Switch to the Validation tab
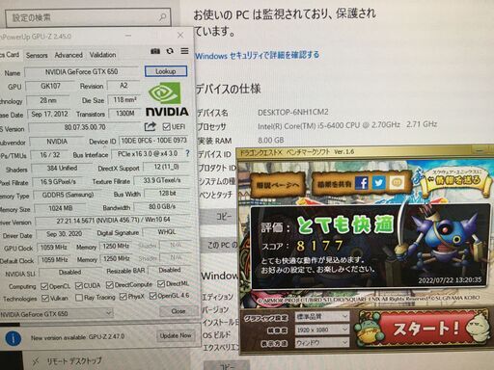Screen dimensions: 494x370 tap(102, 55)
